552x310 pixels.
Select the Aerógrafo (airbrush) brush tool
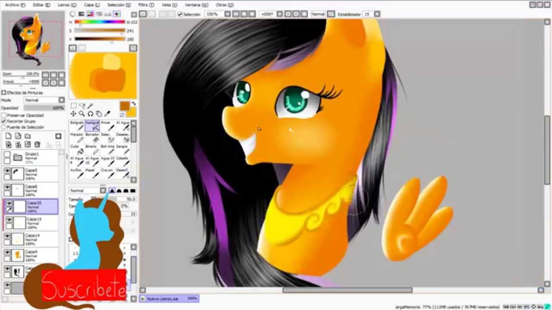[x=92, y=125]
